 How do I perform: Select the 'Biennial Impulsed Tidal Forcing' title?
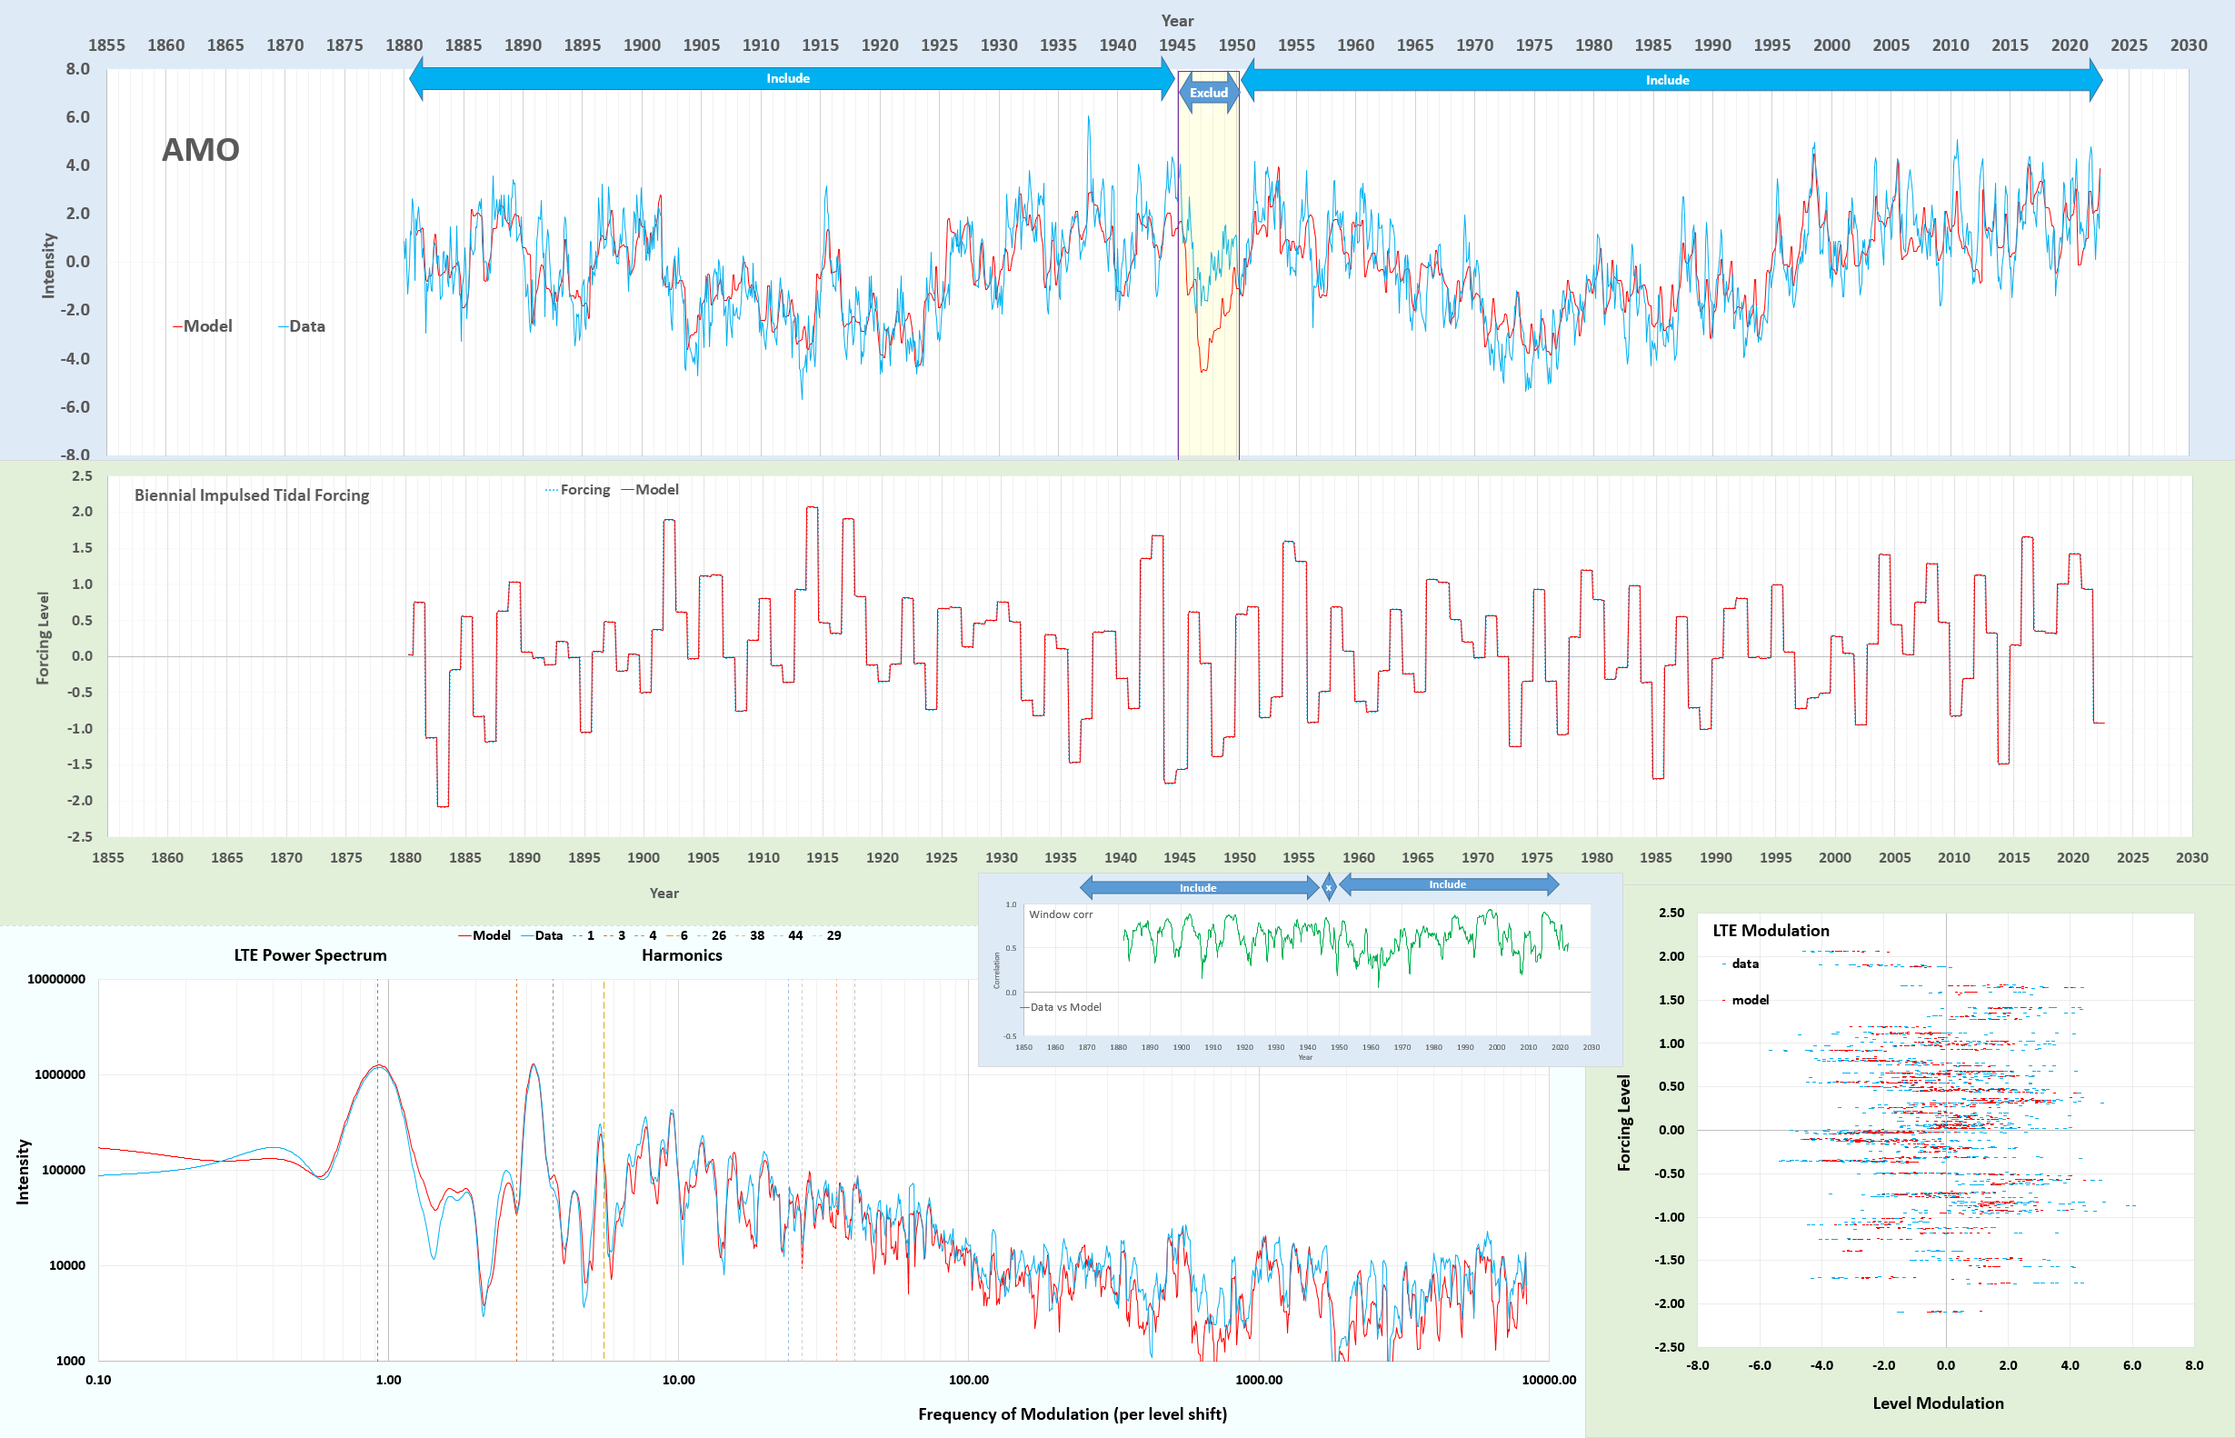pyautogui.click(x=251, y=494)
